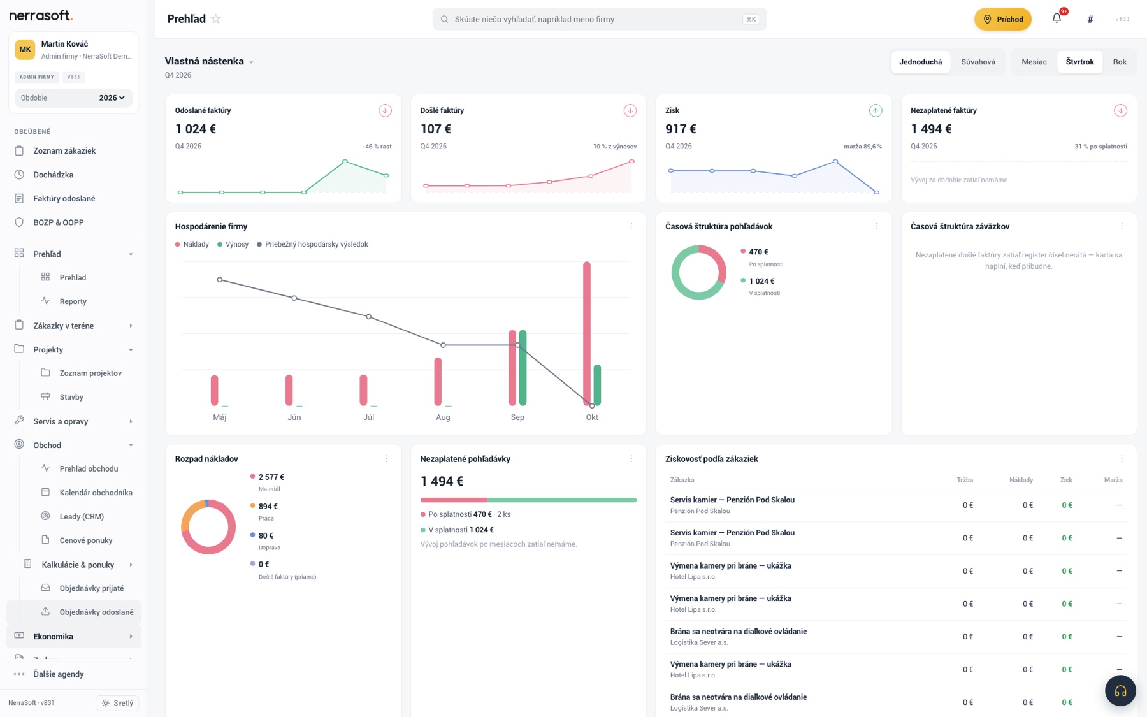This screenshot has width=1147, height=717.
Task: Open the headset support chat button
Action: [x=1120, y=691]
